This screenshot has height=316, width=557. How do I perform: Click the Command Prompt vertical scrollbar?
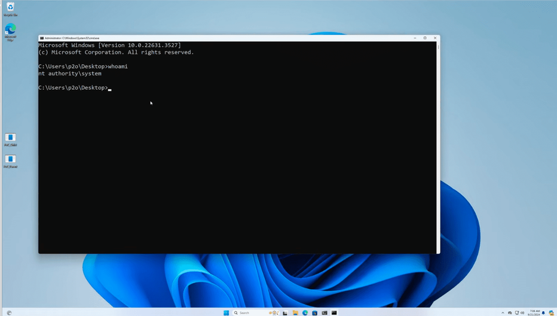(x=438, y=147)
